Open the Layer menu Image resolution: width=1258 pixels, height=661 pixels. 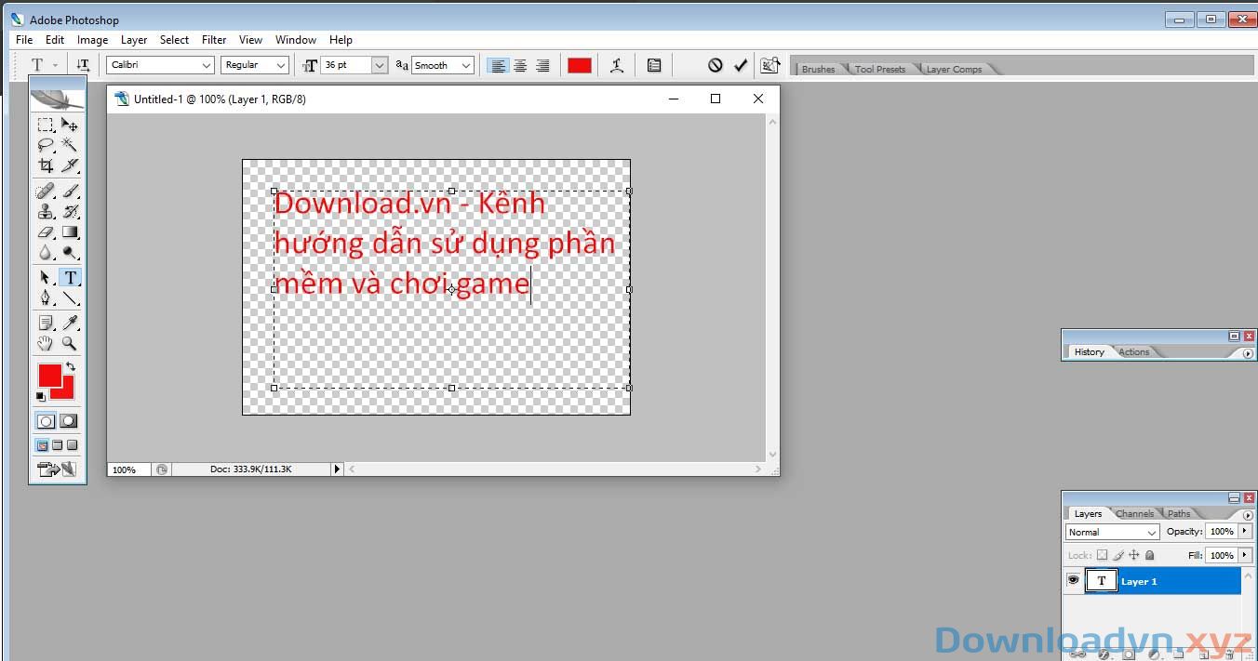coord(134,40)
